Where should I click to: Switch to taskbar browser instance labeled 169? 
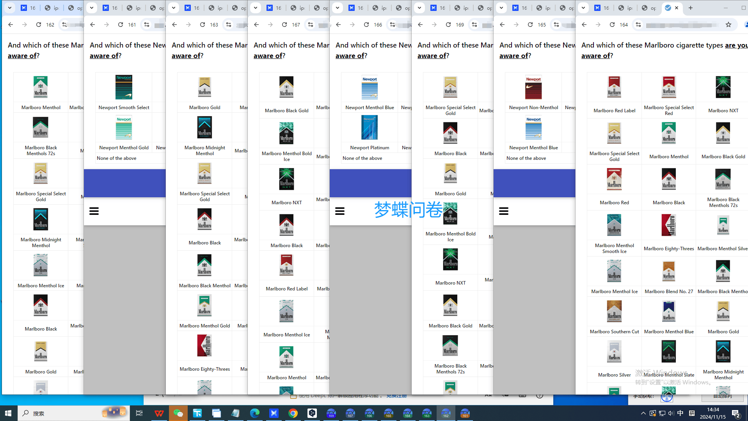point(331,413)
